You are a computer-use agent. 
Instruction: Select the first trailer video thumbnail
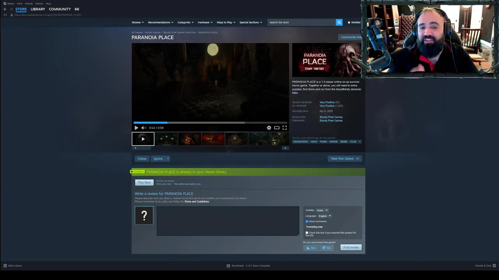tap(143, 139)
